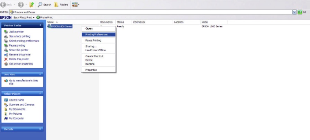This screenshot has width=310, height=140.
Task: Open the Search toolbar button
Action: tap(45, 5)
